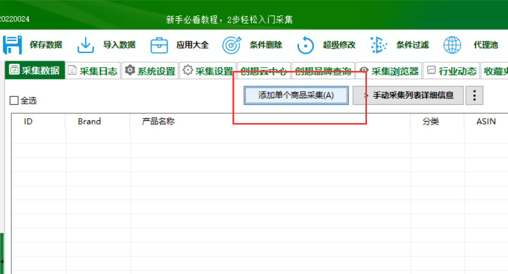
Task: Click the target conditional delete icon
Action: coord(232,45)
